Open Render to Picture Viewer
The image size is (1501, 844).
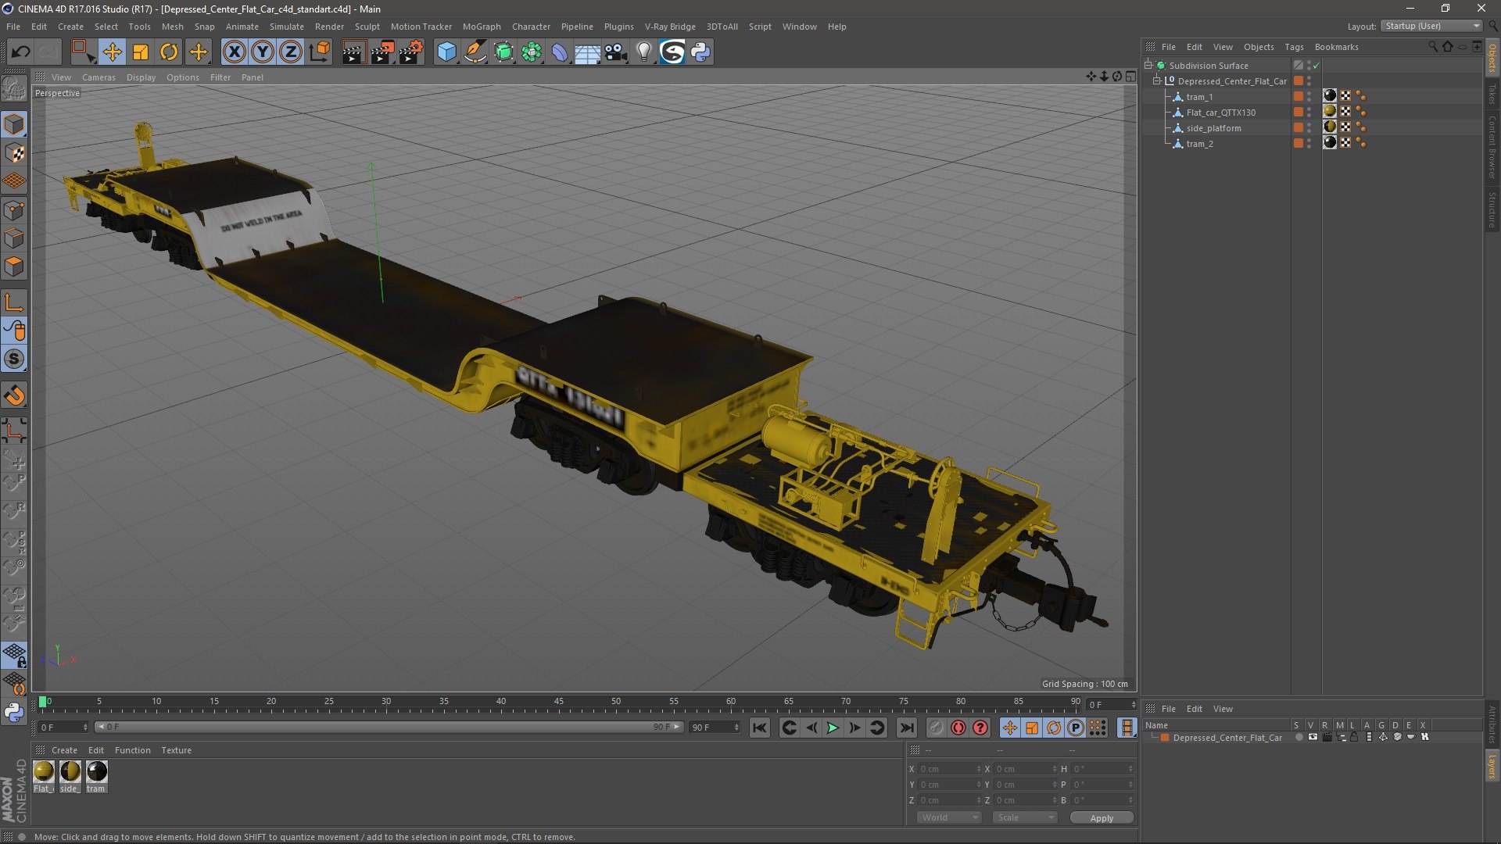point(382,52)
